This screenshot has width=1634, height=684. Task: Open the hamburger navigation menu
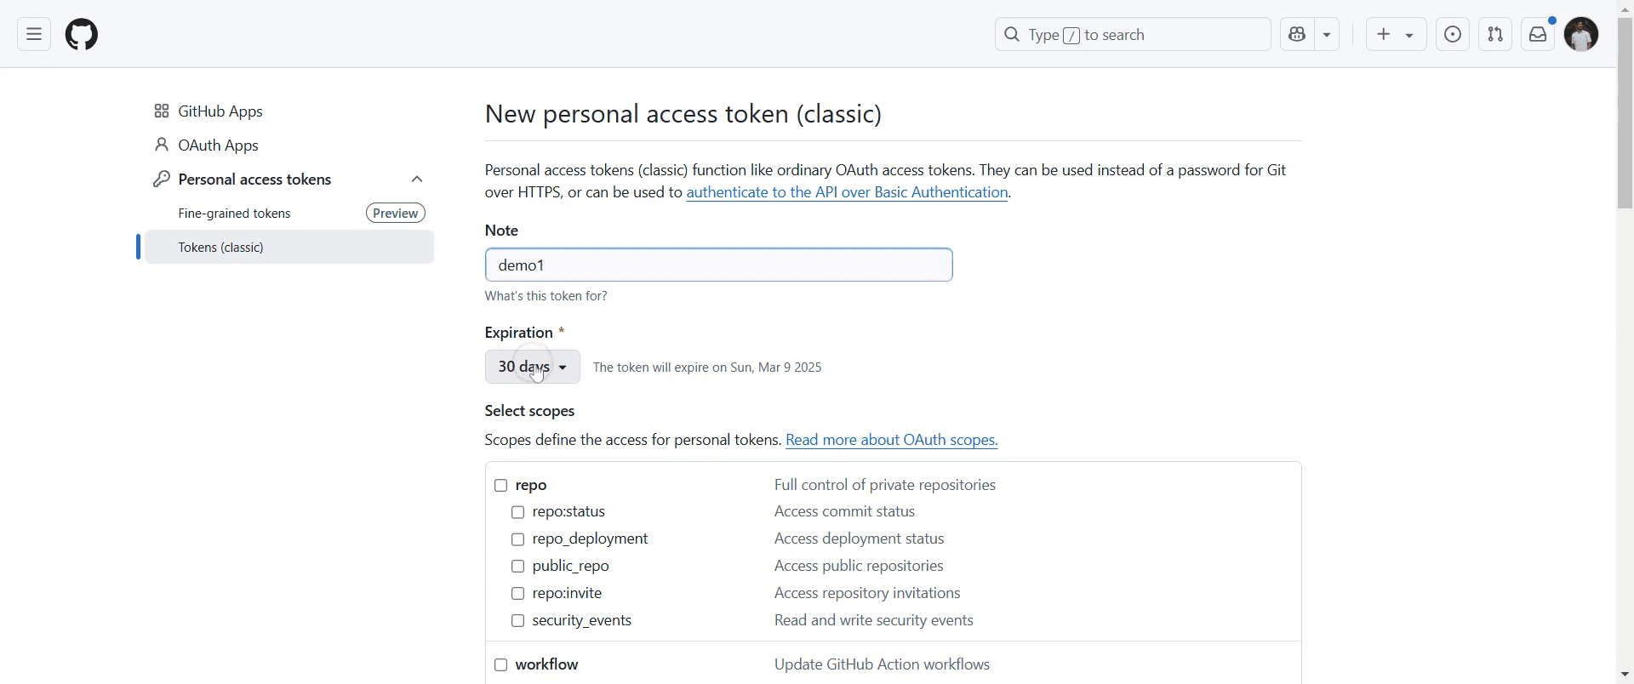pyautogui.click(x=34, y=35)
